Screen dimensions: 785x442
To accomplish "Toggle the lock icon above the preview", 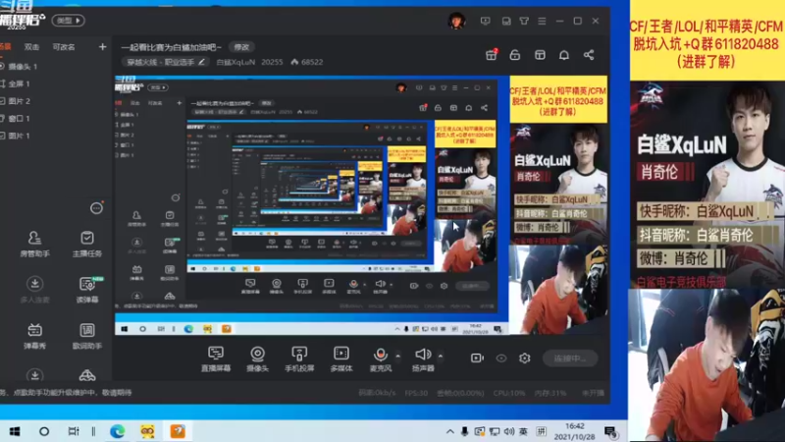I will [x=514, y=55].
